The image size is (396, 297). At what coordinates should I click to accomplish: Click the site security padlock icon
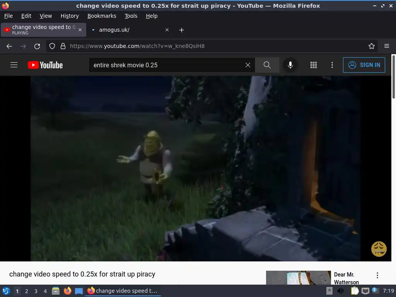63,46
